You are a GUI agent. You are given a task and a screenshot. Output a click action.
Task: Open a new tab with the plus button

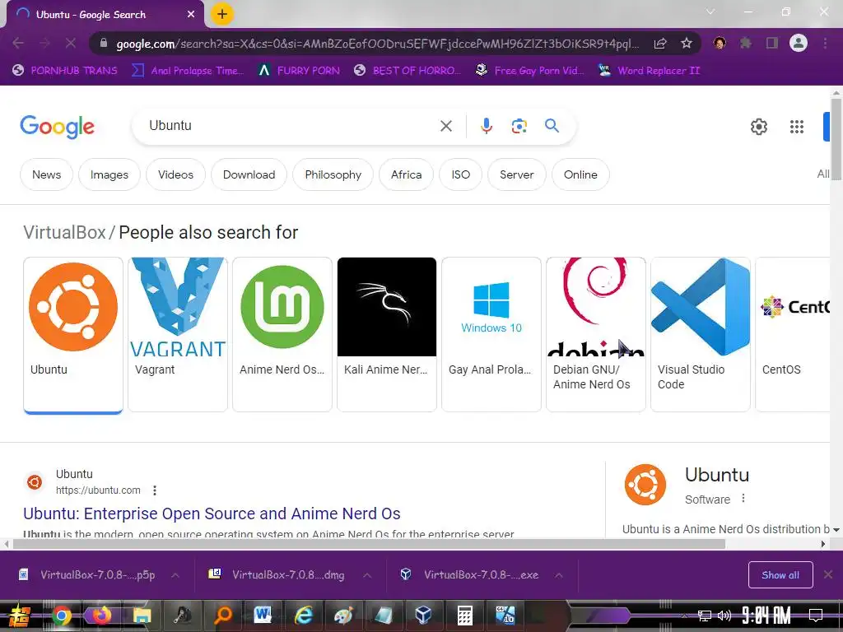tap(221, 14)
